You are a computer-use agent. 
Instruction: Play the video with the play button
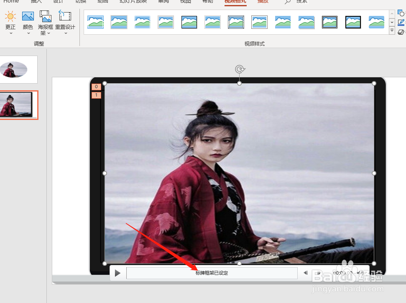[x=117, y=273]
